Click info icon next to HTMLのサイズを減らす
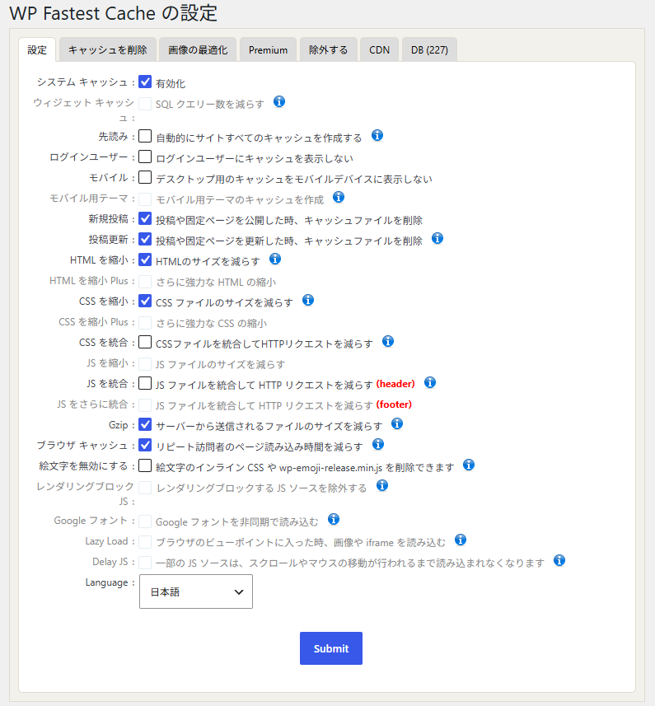655x706 pixels. 275,259
